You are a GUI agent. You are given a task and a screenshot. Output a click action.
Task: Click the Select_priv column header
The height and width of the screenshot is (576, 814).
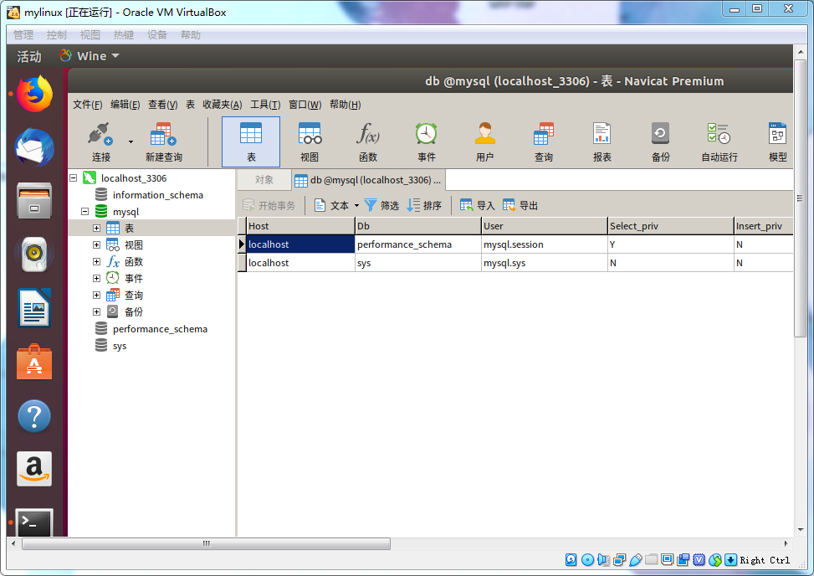[671, 226]
